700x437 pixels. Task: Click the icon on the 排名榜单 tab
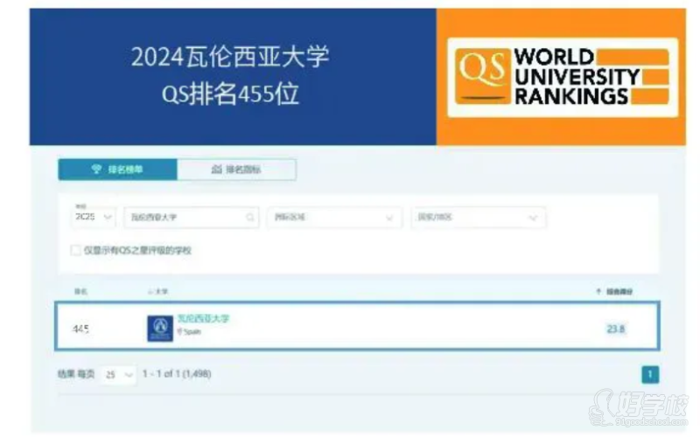pyautogui.click(x=96, y=170)
